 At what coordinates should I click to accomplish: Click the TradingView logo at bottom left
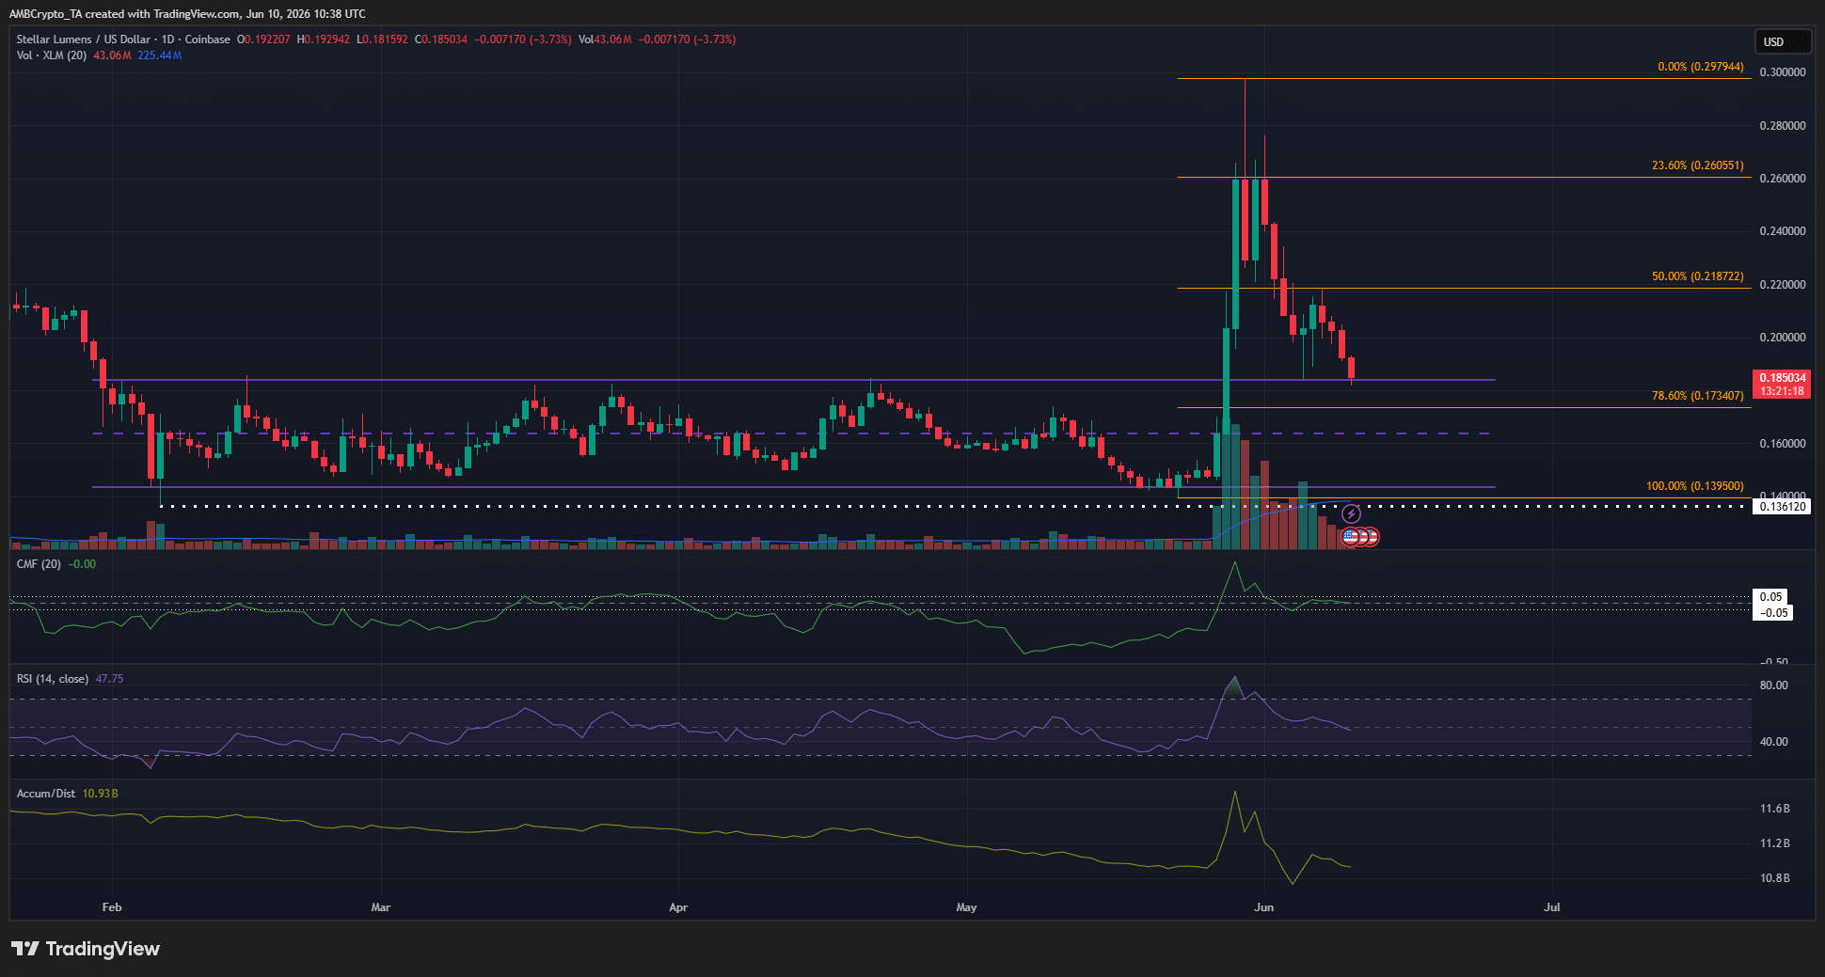point(86,949)
